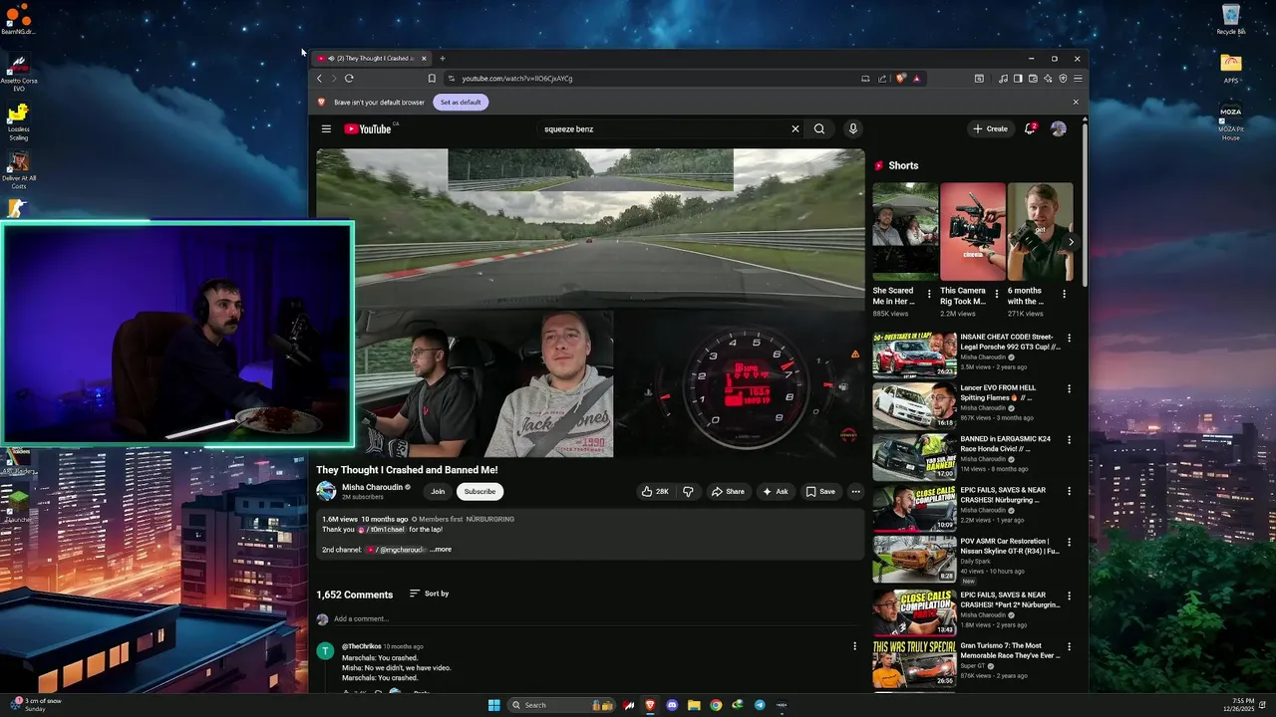Open MOZA Pit House desktop shortcut
This screenshot has width=1276, height=717.
click(x=1231, y=121)
